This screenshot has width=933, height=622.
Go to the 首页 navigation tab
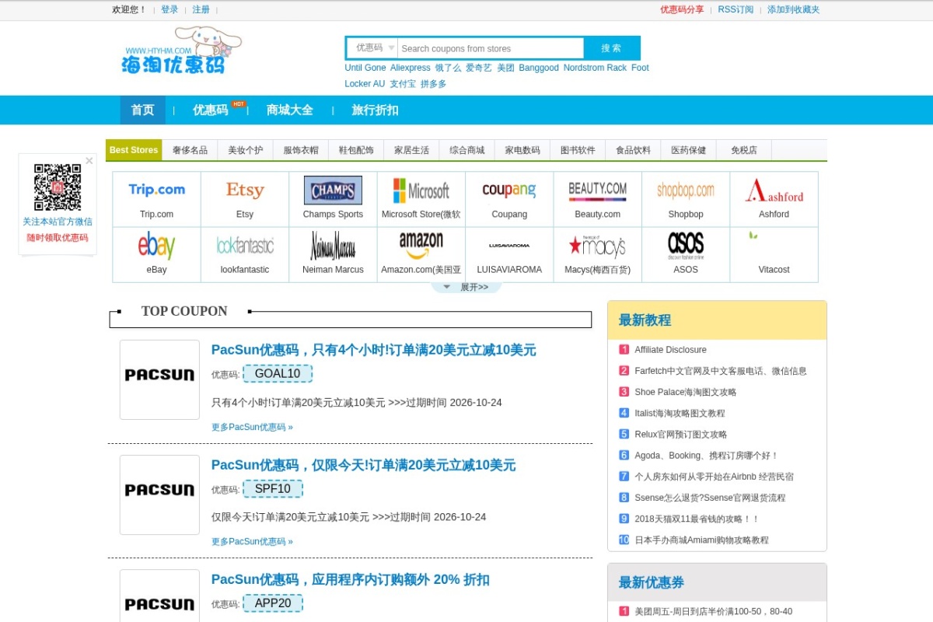coord(143,110)
